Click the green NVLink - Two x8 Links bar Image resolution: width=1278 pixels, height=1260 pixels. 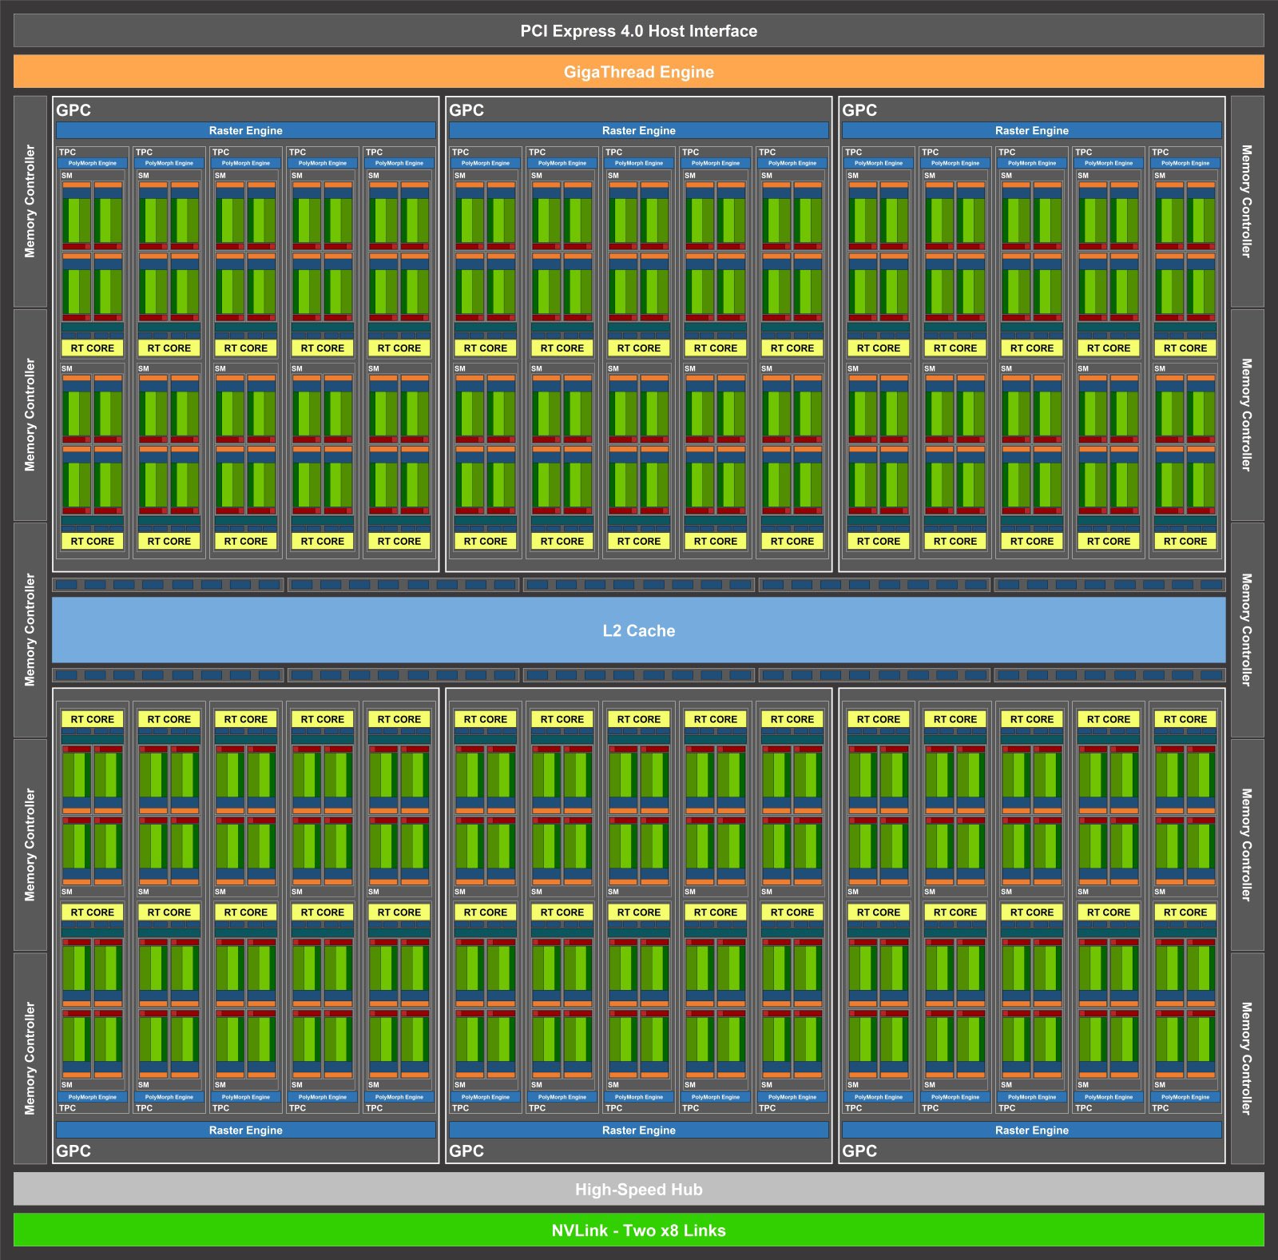(x=639, y=1230)
